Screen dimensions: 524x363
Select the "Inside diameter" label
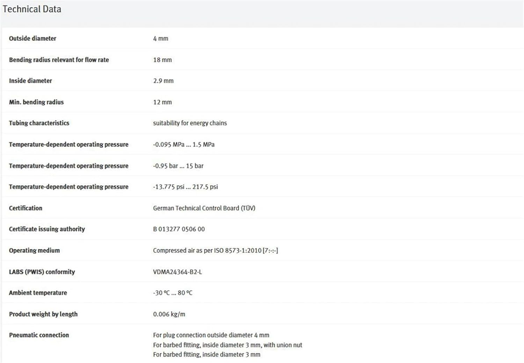pyautogui.click(x=30, y=81)
